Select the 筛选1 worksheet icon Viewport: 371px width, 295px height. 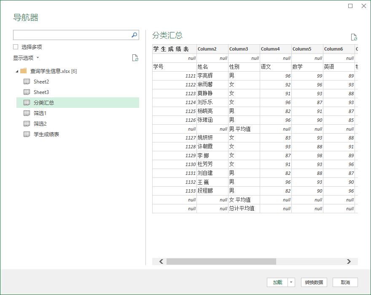(x=26, y=113)
